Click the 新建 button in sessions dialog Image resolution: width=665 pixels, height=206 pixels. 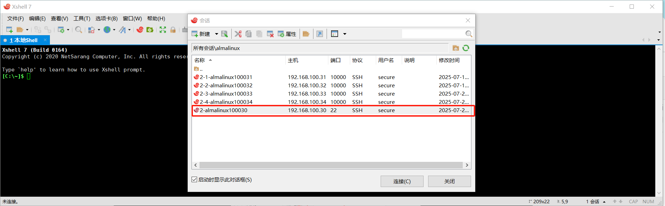pyautogui.click(x=201, y=34)
